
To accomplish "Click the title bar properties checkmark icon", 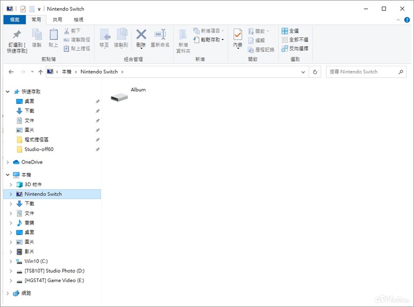I will [23, 9].
